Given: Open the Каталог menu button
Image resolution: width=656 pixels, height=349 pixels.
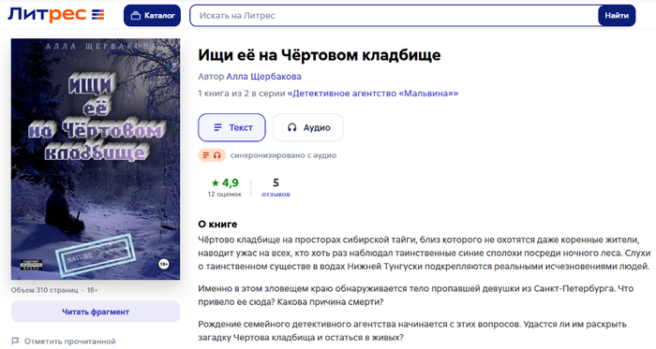Looking at the screenshot, I should 152,16.
